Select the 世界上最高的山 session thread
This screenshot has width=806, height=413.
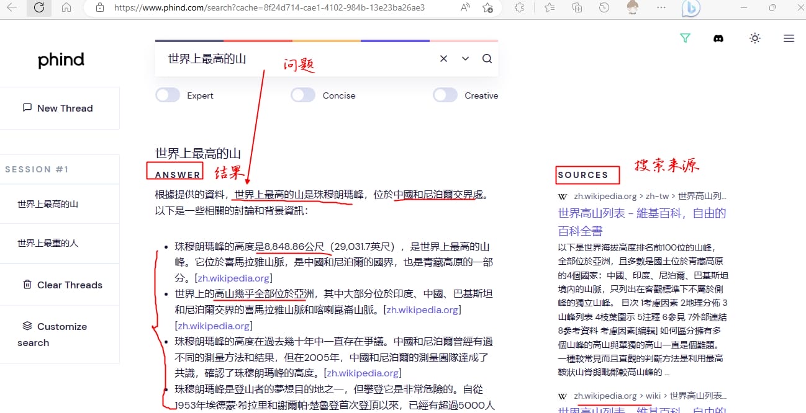[48, 204]
